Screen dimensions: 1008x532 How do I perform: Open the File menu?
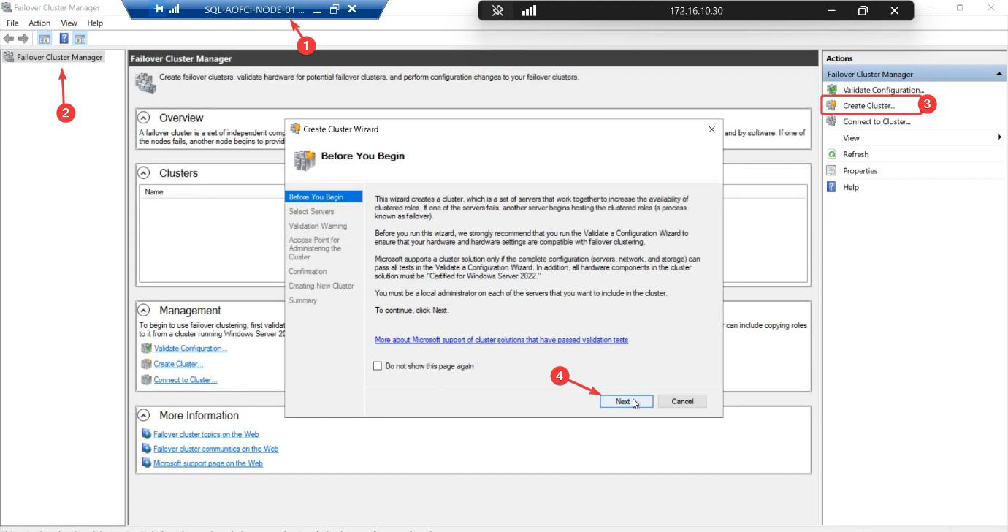click(12, 23)
